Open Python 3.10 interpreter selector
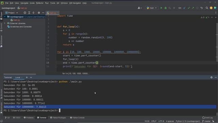Image resolution: width=218 pixels, height=123 pixels. point(188,121)
